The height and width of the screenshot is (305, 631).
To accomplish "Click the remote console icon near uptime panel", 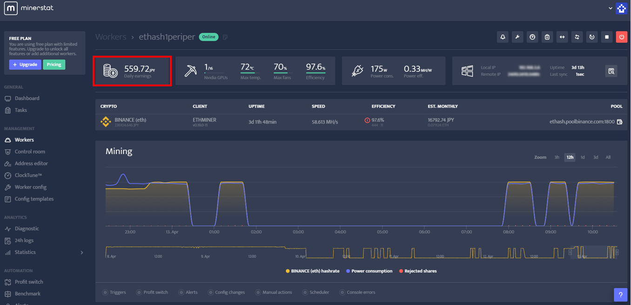I will (x=611, y=71).
